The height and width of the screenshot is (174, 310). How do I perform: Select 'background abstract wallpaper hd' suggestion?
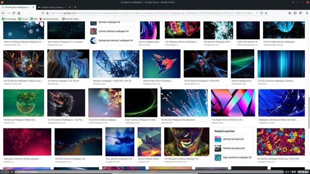(x=112, y=41)
